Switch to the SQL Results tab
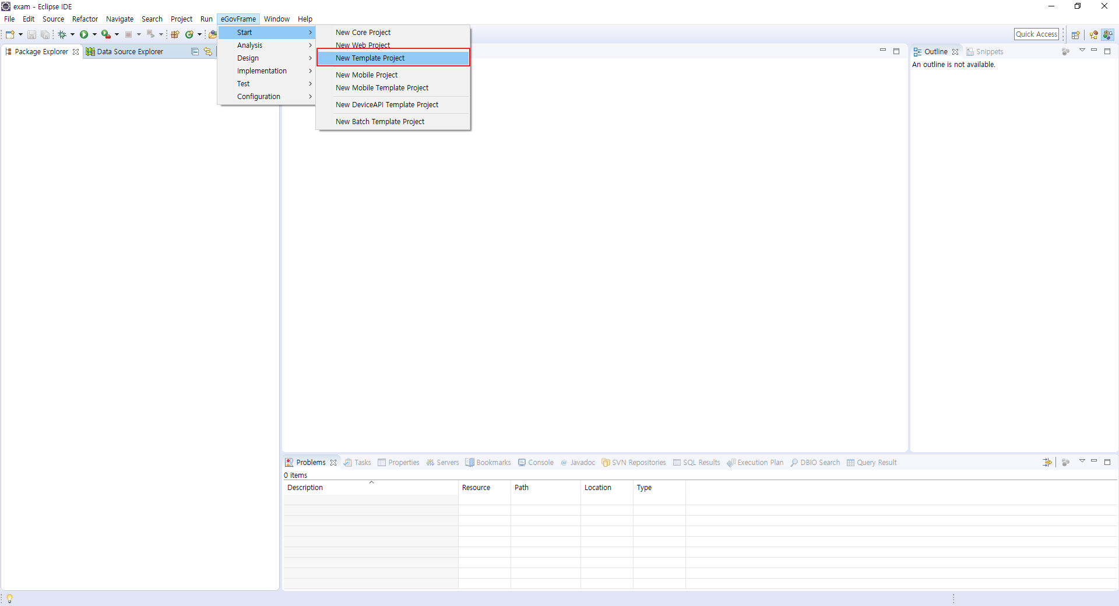Viewport: 1119px width, 606px height. click(x=696, y=463)
